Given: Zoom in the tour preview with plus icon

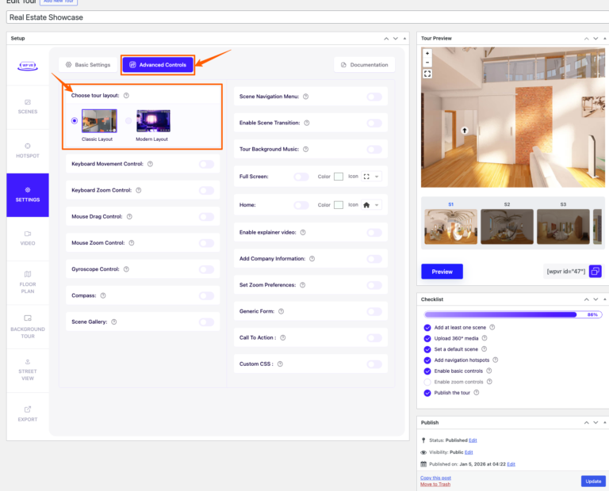Looking at the screenshot, I should point(427,54).
